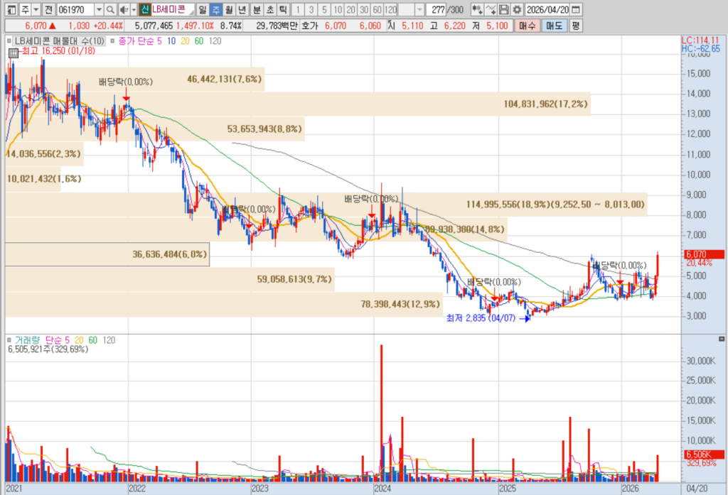Click the date field 2026/04/20

click(x=547, y=9)
